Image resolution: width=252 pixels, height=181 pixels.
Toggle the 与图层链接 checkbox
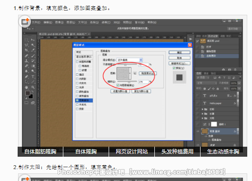tap(118, 85)
